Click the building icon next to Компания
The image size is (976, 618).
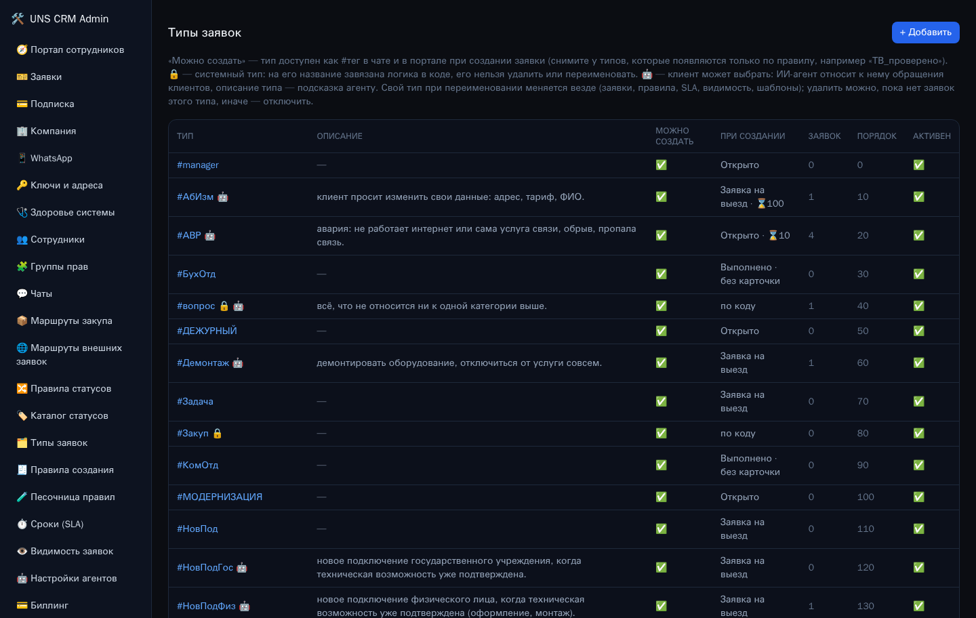point(22,131)
